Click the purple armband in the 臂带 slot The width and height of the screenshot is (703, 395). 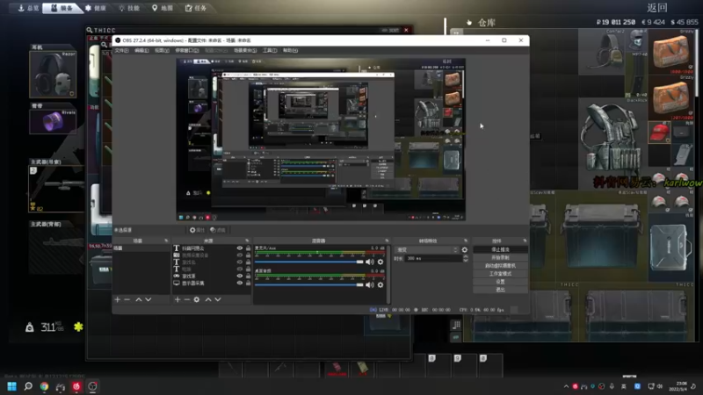pos(53,121)
